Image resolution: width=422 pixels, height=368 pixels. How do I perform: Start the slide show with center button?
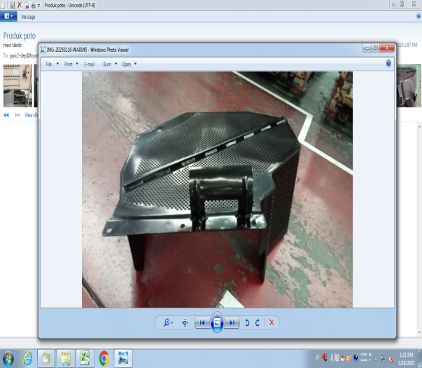217,322
